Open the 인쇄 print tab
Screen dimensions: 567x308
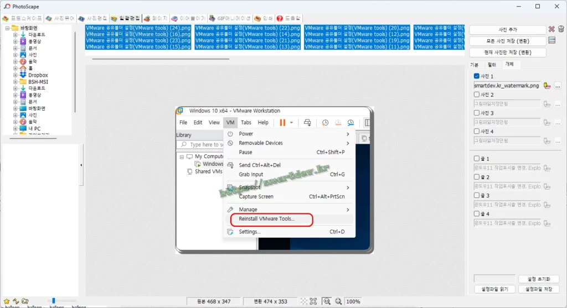(264, 18)
